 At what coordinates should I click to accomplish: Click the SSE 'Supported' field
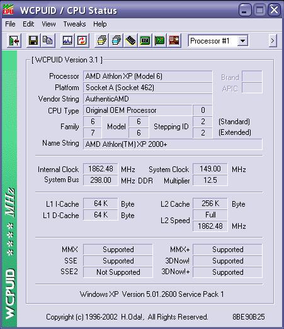[x=118, y=261]
